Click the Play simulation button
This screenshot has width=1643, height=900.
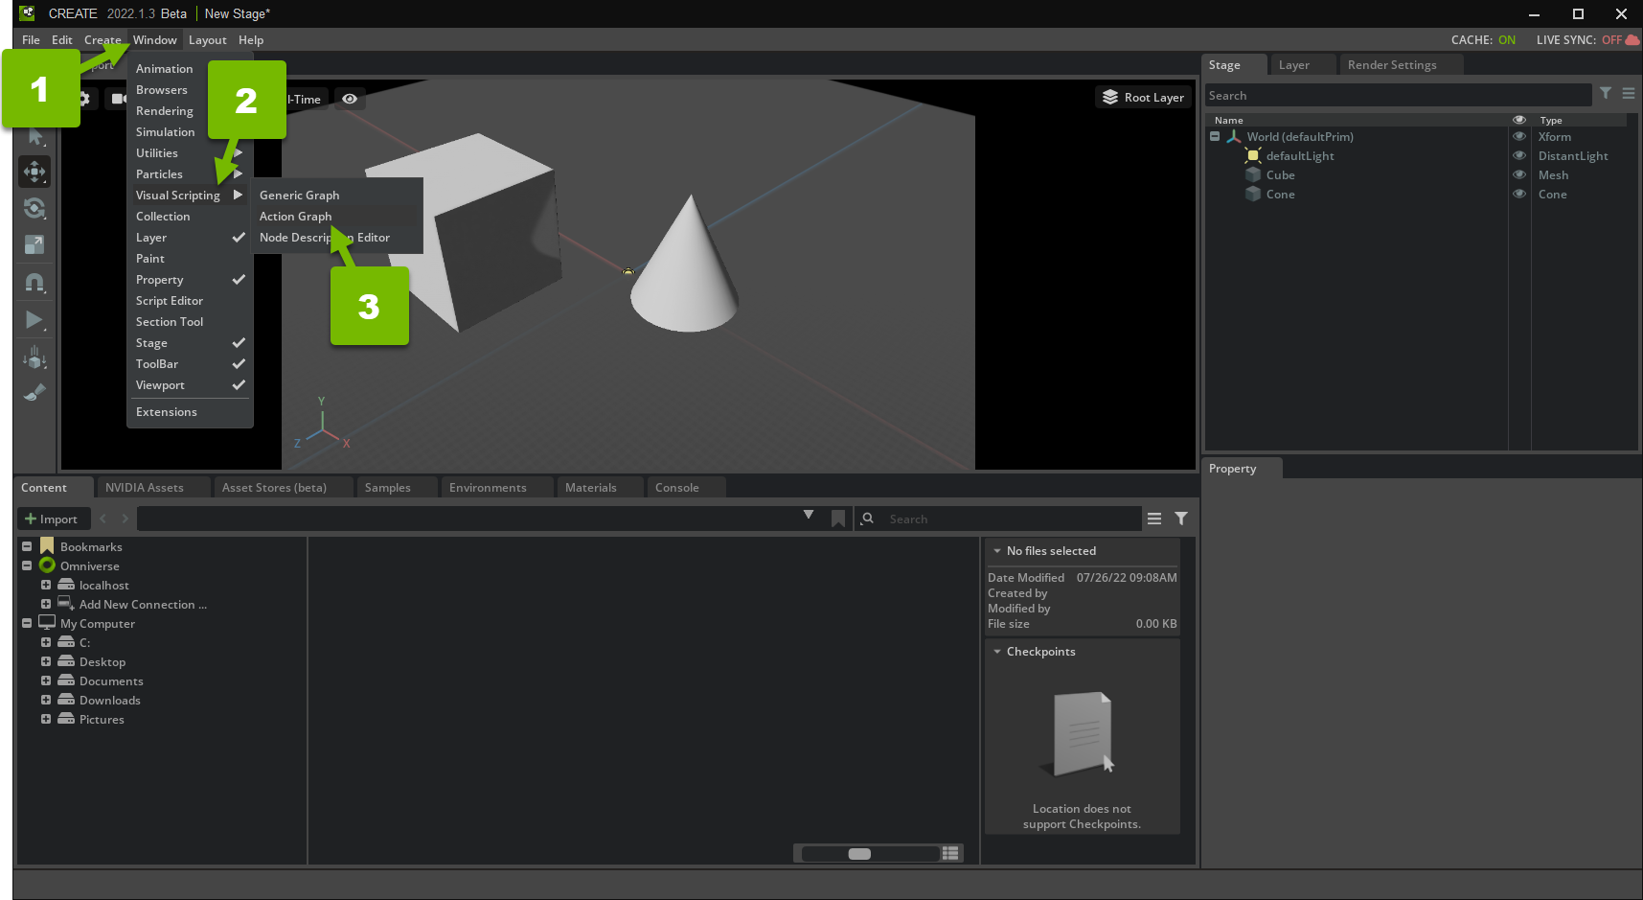click(34, 320)
